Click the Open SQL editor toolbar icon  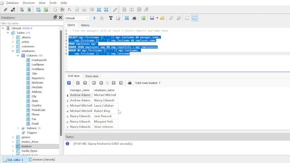tap(55, 10)
